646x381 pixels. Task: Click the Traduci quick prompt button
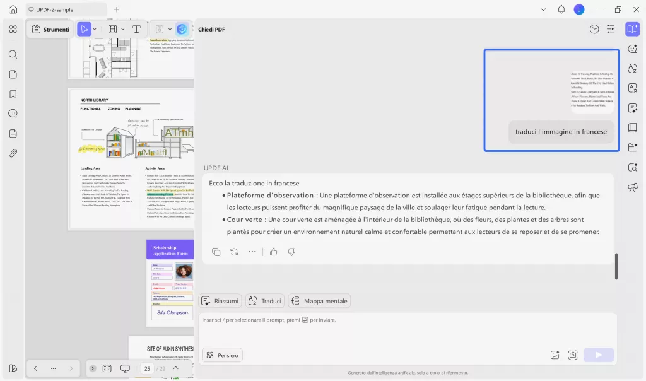[x=264, y=301]
